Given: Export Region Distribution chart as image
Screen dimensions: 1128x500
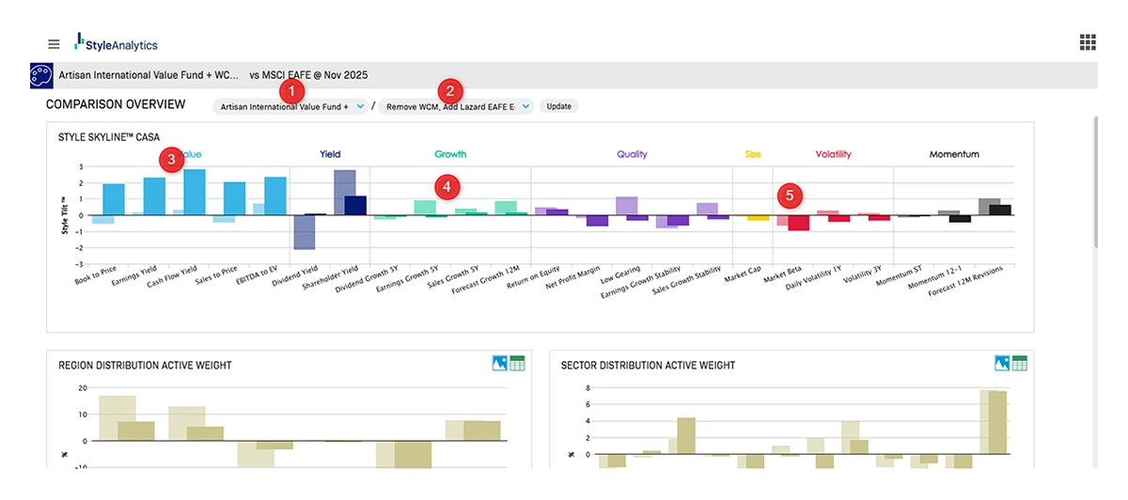Looking at the screenshot, I should pos(500,364).
